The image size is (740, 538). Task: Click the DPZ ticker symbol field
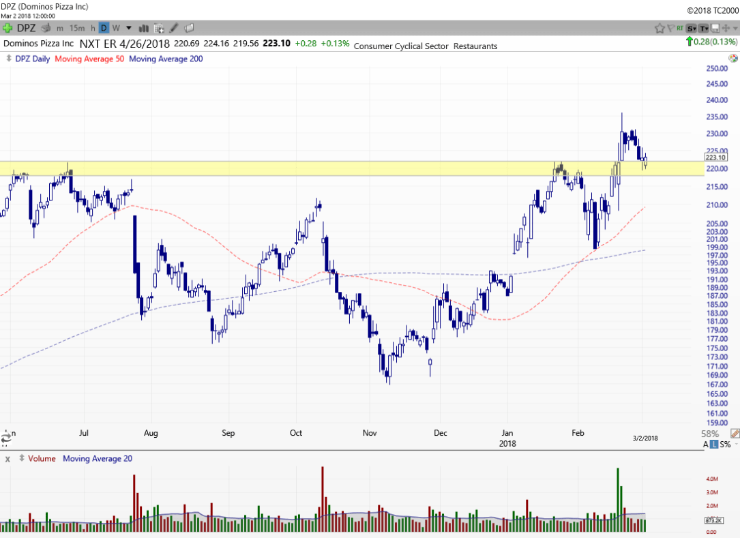[x=27, y=28]
